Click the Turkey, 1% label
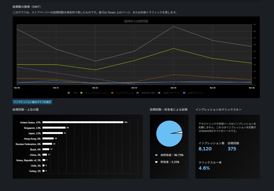274x191 pixels. point(35,171)
